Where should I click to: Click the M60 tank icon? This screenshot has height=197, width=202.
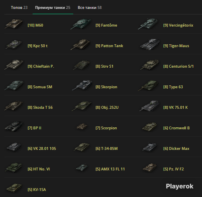(x=14, y=24)
